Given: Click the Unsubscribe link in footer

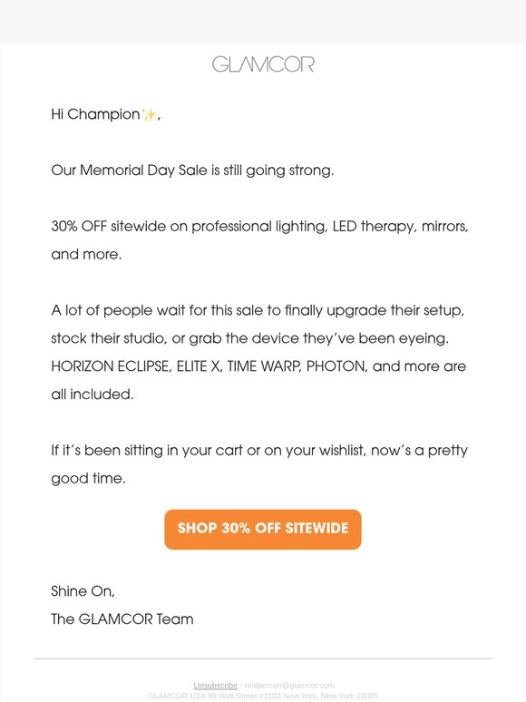Looking at the screenshot, I should [215, 686].
